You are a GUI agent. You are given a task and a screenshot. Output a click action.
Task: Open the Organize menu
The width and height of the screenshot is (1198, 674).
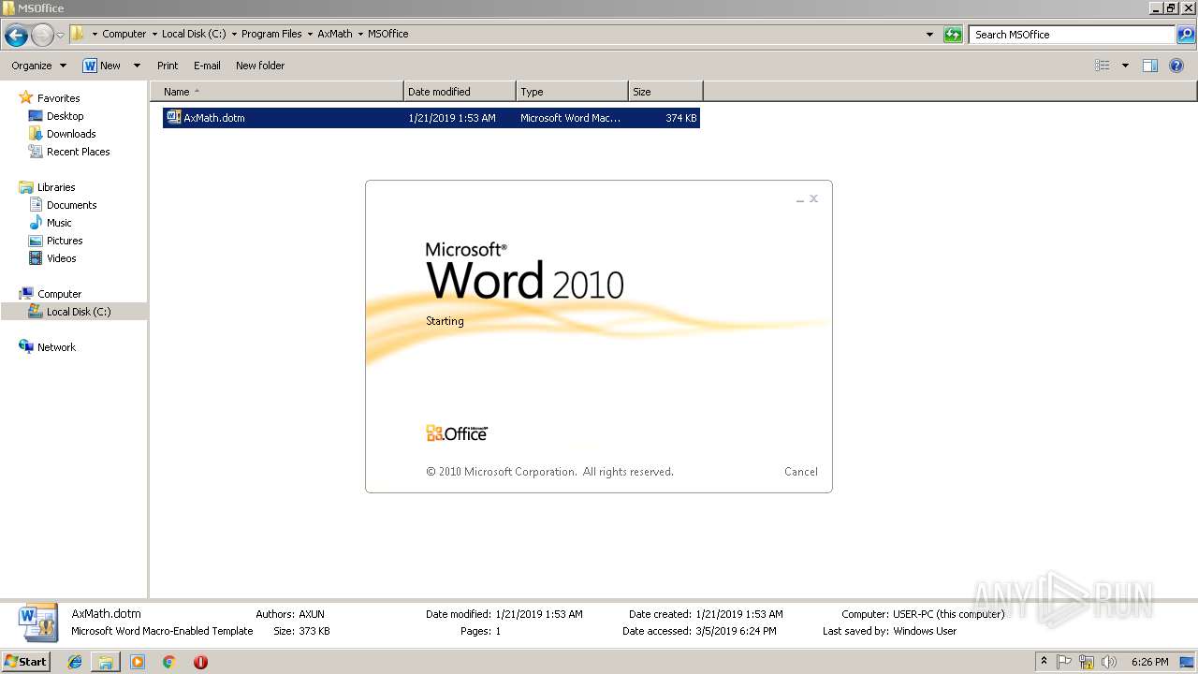pos(38,66)
